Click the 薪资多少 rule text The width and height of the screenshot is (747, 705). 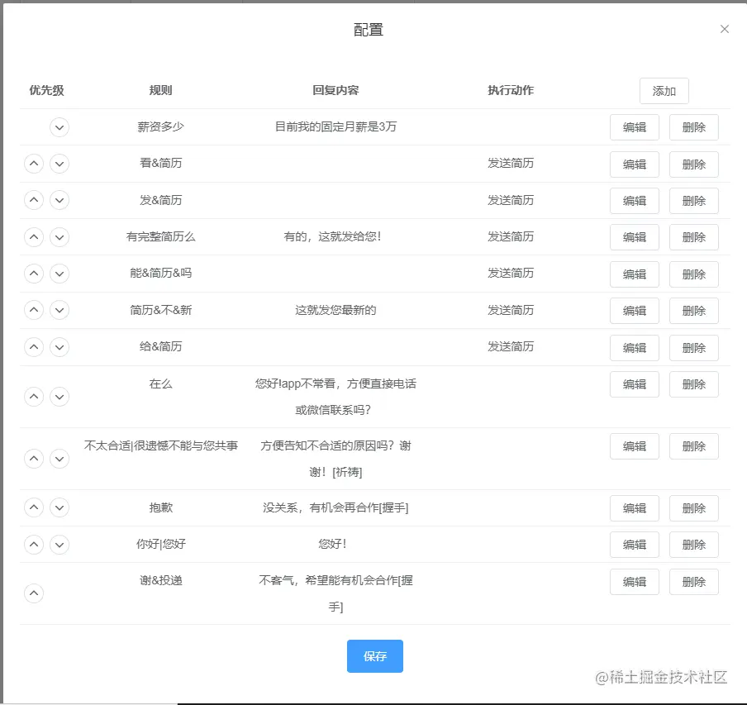click(160, 126)
